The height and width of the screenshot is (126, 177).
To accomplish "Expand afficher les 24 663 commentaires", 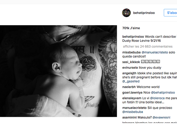I will 148,46.
